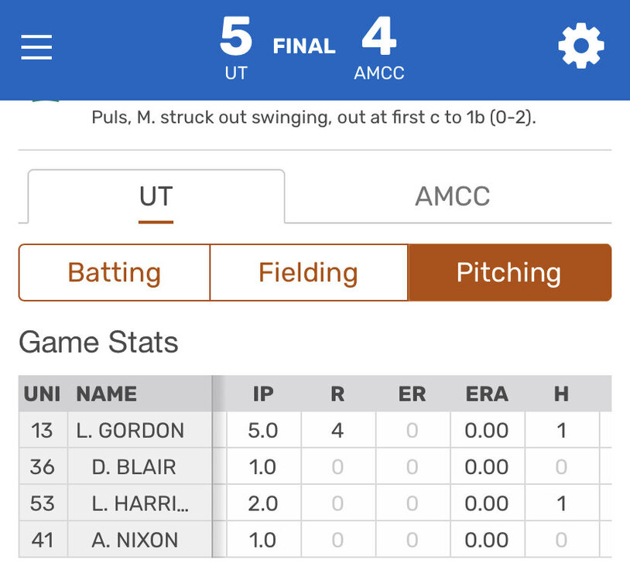Switch to the AMCC team tab
The width and height of the screenshot is (630, 580).
[x=452, y=196]
